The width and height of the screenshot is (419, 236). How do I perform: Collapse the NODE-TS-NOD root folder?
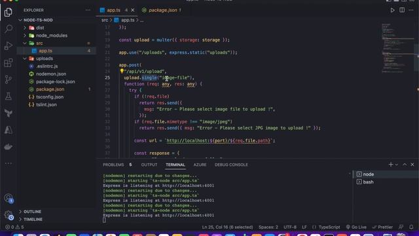point(20,20)
